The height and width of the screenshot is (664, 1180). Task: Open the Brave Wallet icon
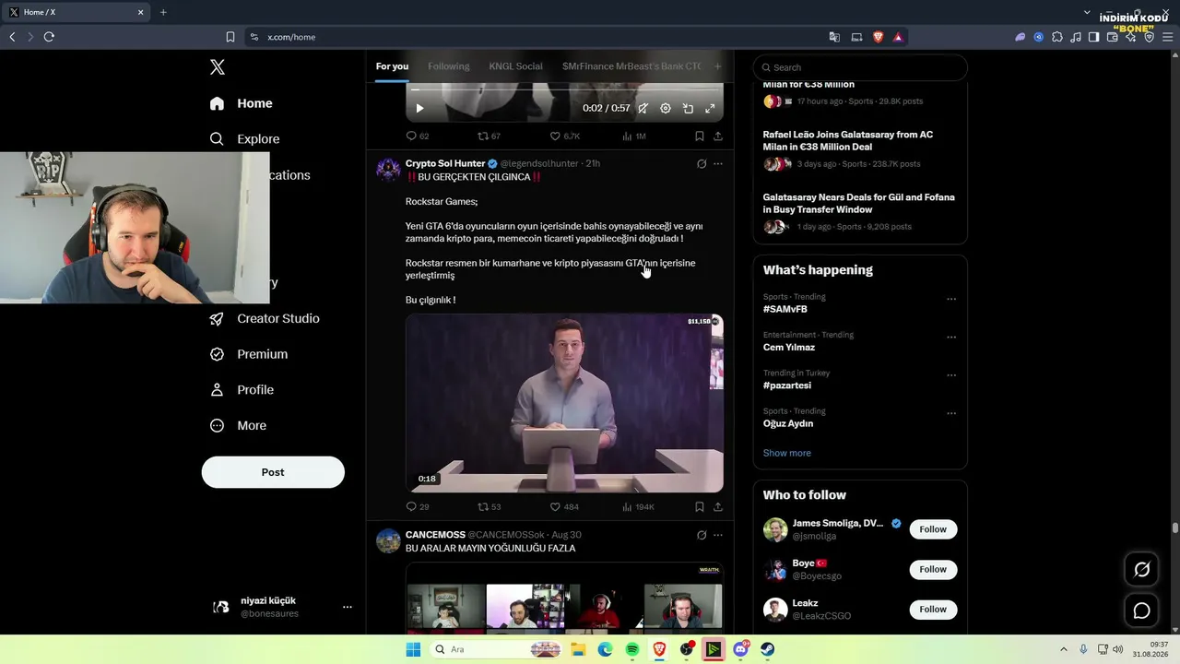[x=1112, y=37]
